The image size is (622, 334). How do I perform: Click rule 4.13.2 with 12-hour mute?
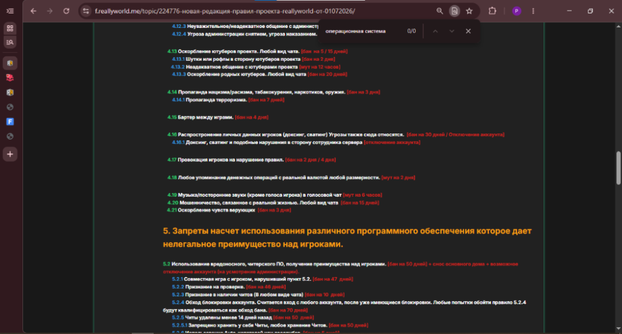click(256, 67)
